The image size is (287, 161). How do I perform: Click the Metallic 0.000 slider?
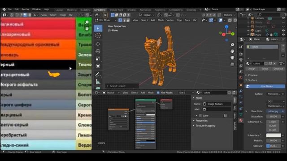tap(274, 141)
